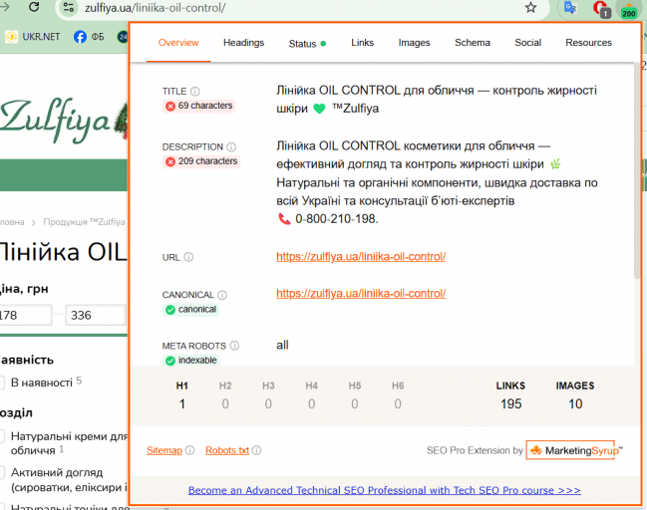
Task: Click the meta robots value all
Action: tap(282, 345)
